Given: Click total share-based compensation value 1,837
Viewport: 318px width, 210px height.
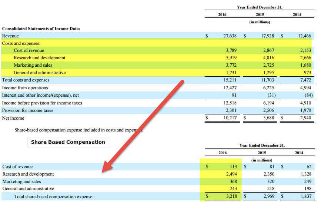Looking at the screenshot, I should 306,196.
